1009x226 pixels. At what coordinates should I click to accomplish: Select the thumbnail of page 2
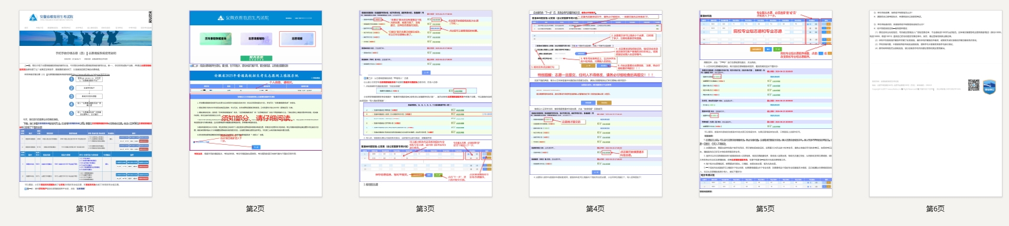pos(256,104)
